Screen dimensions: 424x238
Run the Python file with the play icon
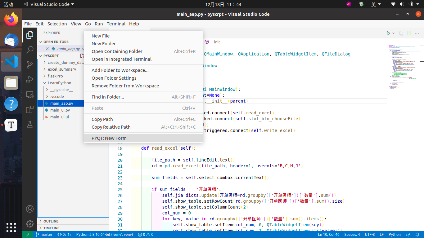click(x=388, y=33)
